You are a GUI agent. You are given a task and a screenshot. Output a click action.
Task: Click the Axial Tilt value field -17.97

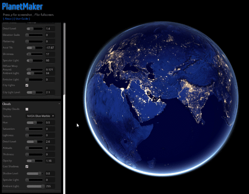pos(50,48)
